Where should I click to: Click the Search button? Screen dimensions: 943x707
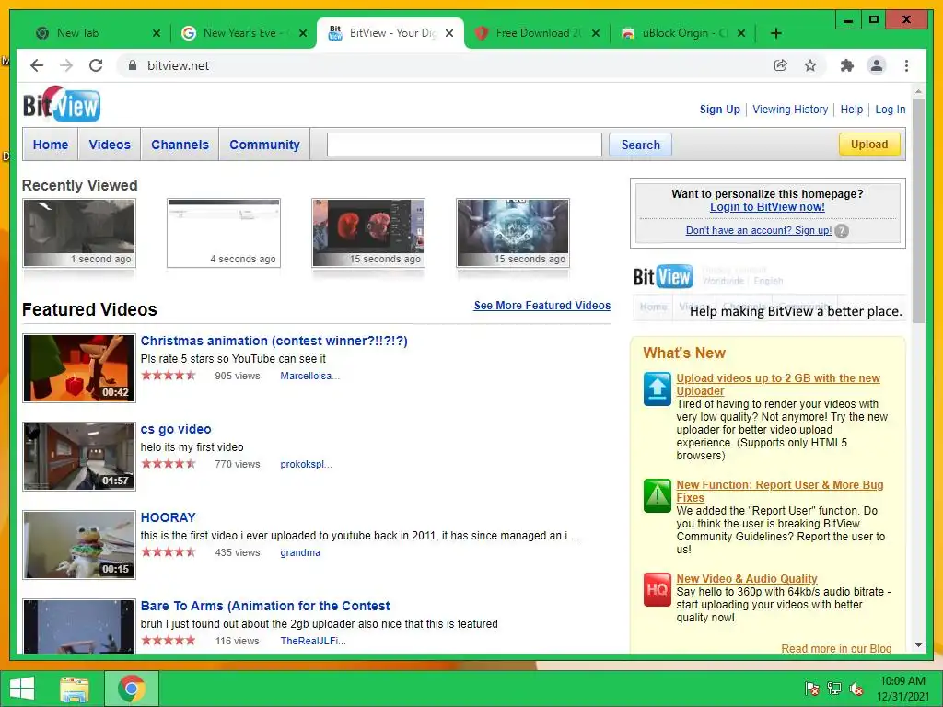(x=641, y=145)
